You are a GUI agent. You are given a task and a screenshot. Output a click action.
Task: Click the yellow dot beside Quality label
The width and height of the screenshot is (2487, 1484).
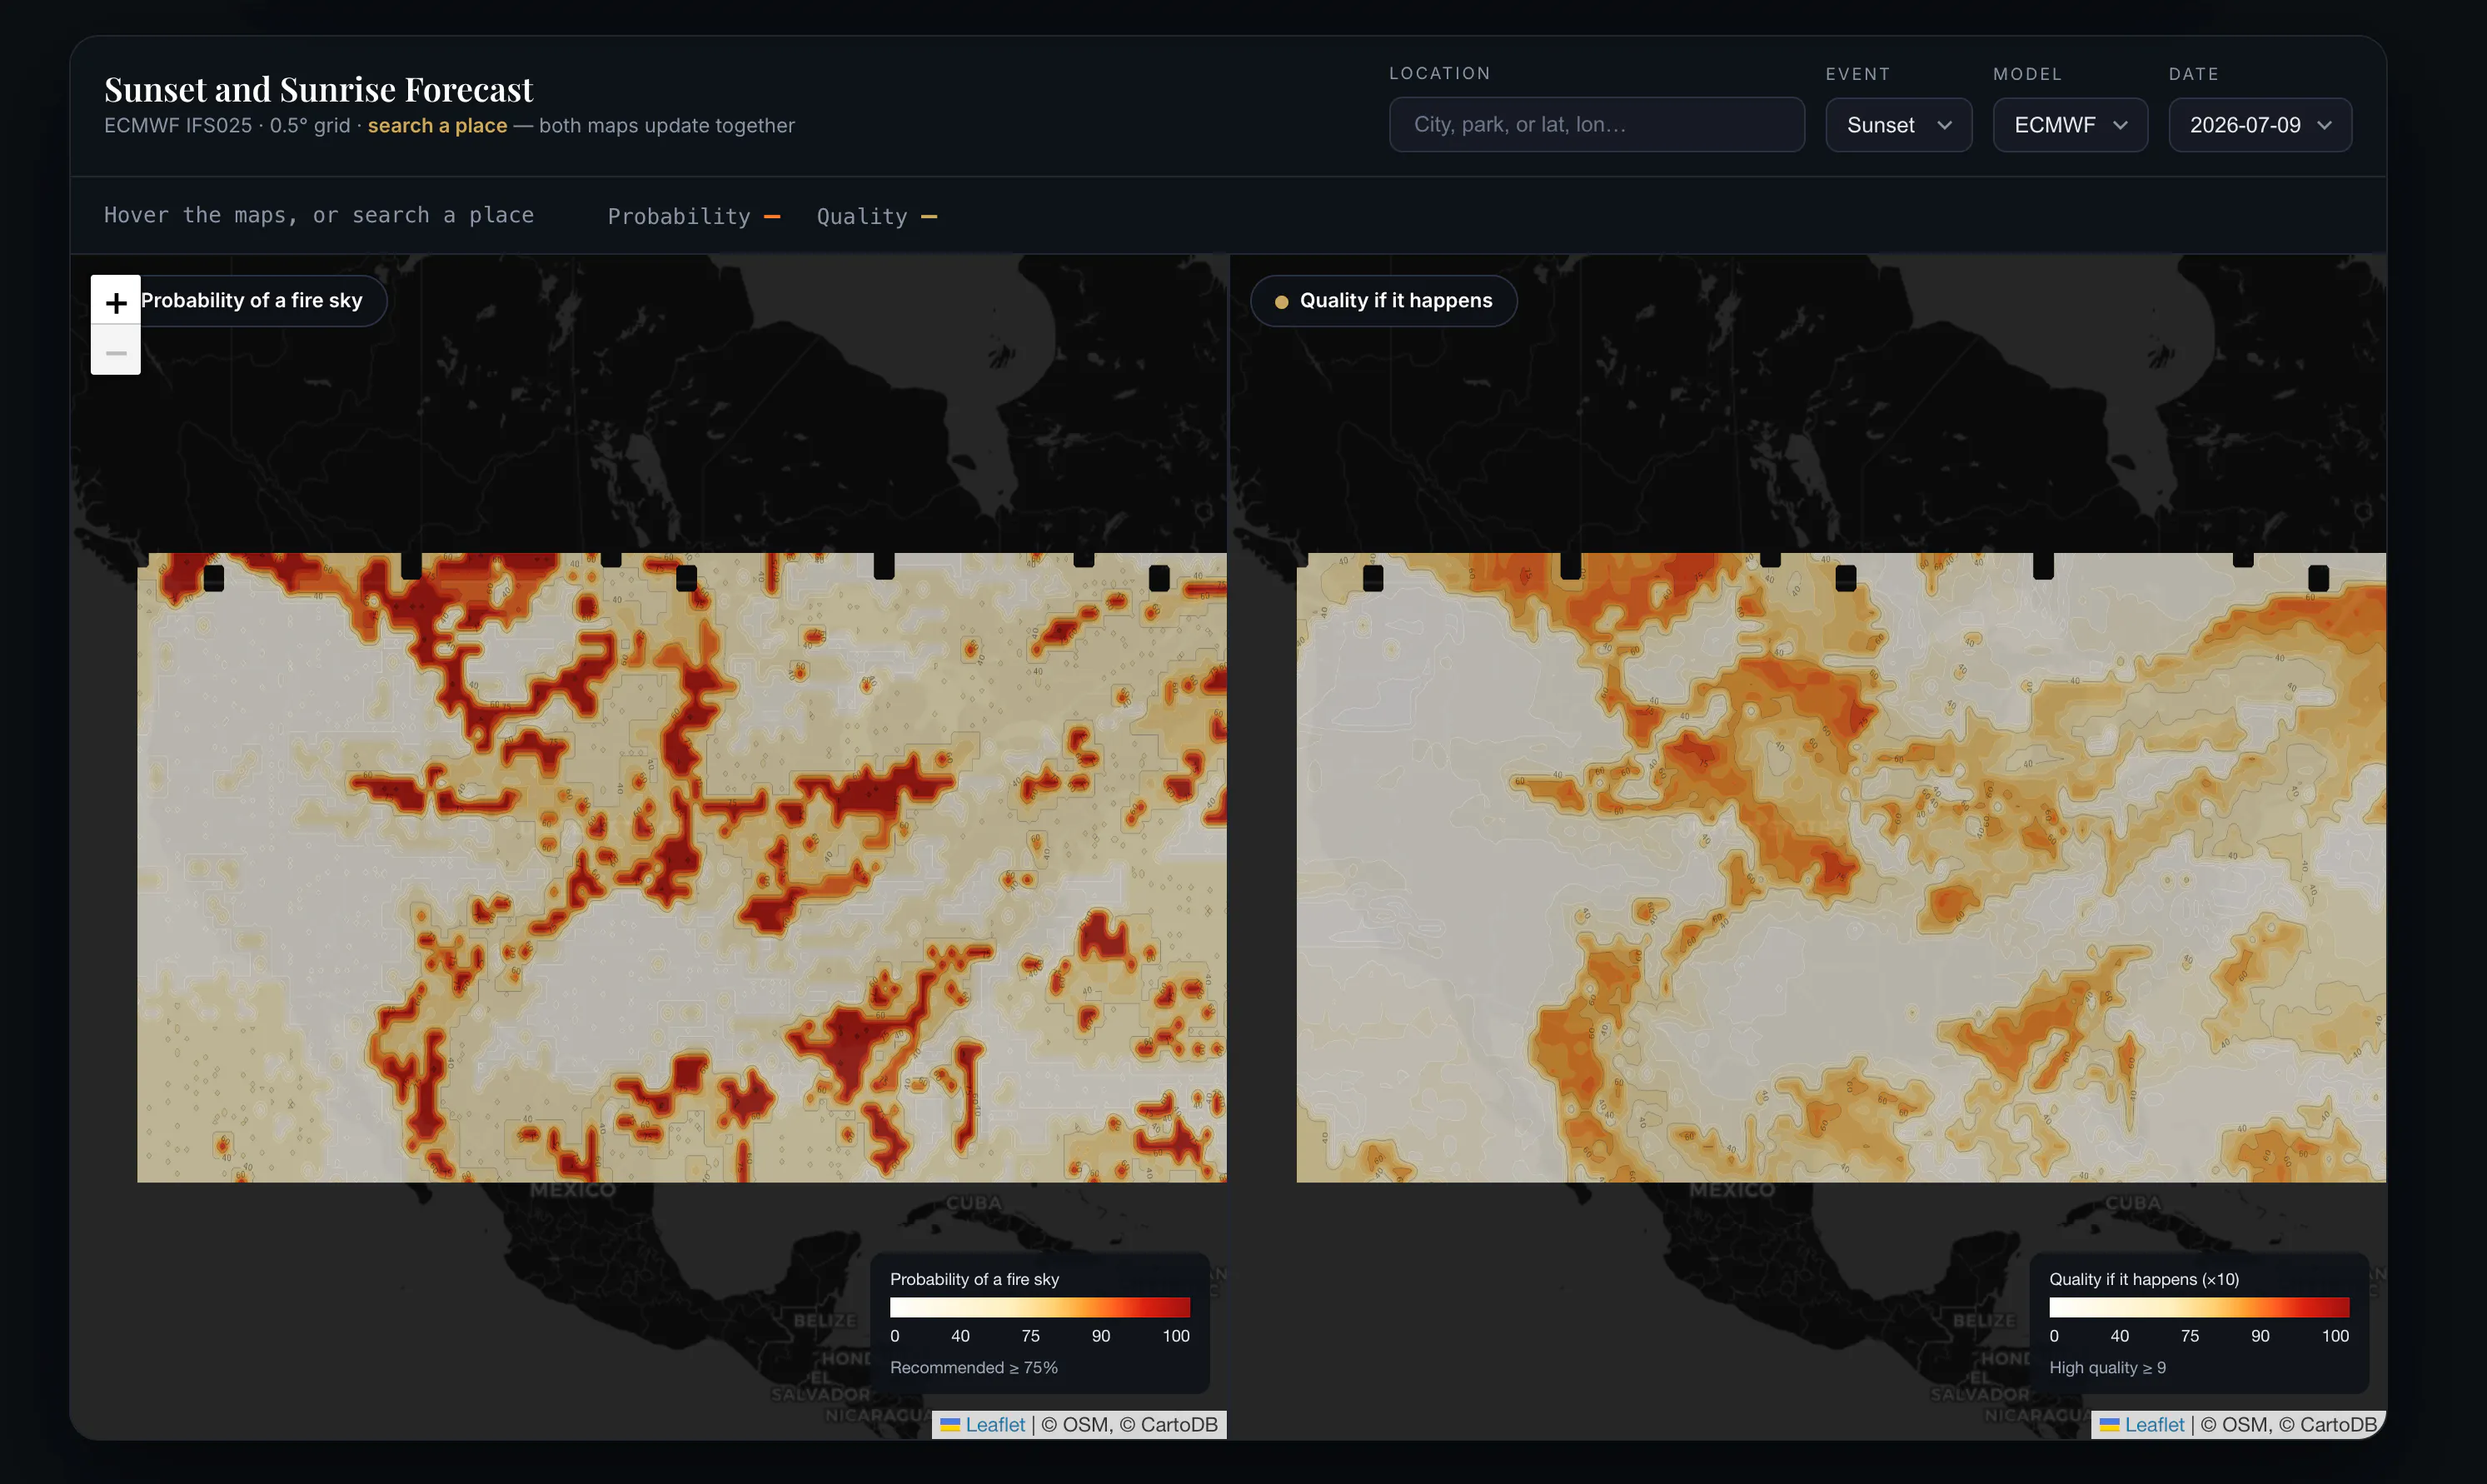coord(1281,302)
